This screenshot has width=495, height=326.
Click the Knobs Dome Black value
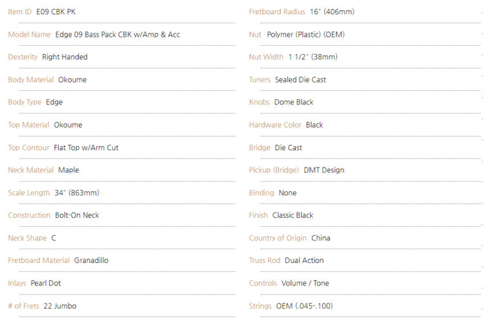(x=294, y=102)
